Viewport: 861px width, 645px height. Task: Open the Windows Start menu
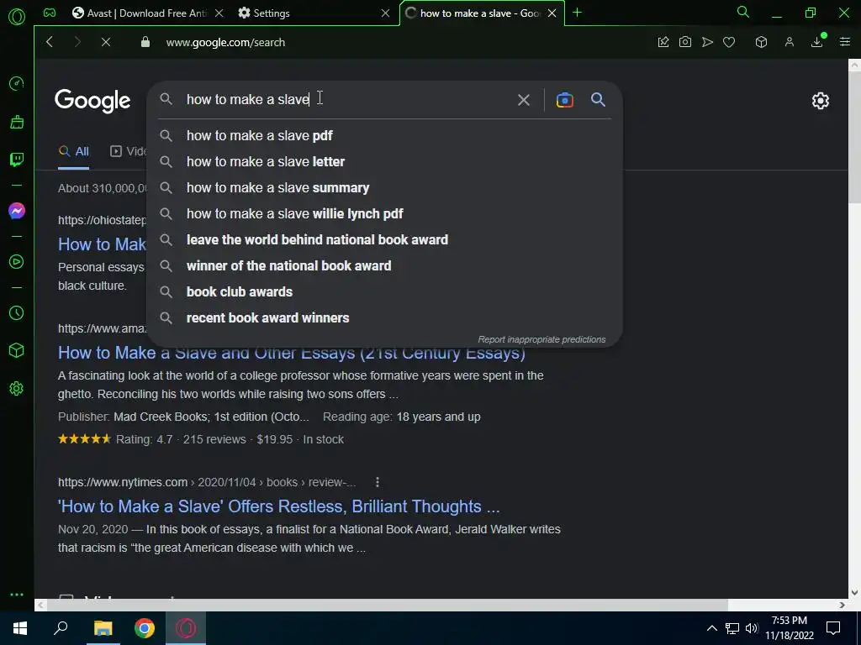coord(20,628)
